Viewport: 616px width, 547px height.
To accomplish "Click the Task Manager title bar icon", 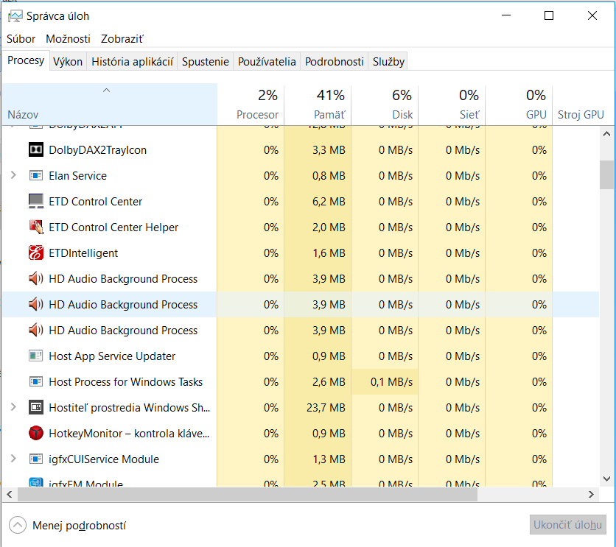I will [x=15, y=15].
